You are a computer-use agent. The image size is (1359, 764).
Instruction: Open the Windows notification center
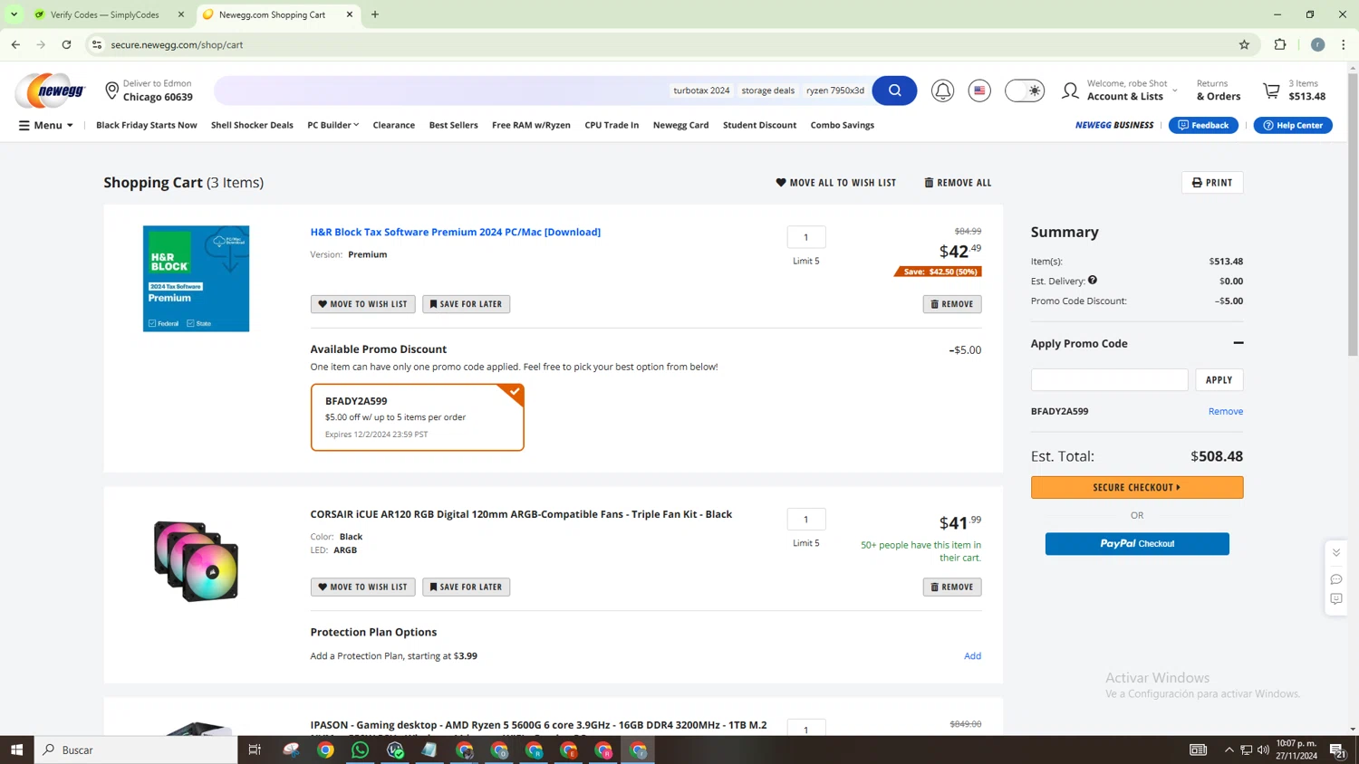tap(1336, 750)
